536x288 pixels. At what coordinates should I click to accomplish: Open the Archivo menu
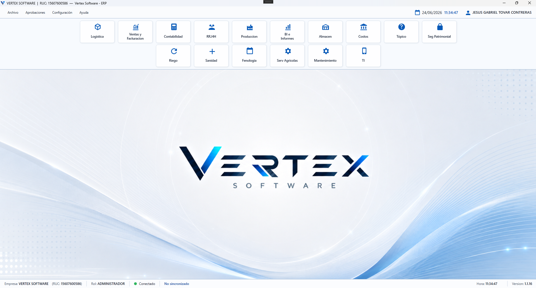[13, 13]
